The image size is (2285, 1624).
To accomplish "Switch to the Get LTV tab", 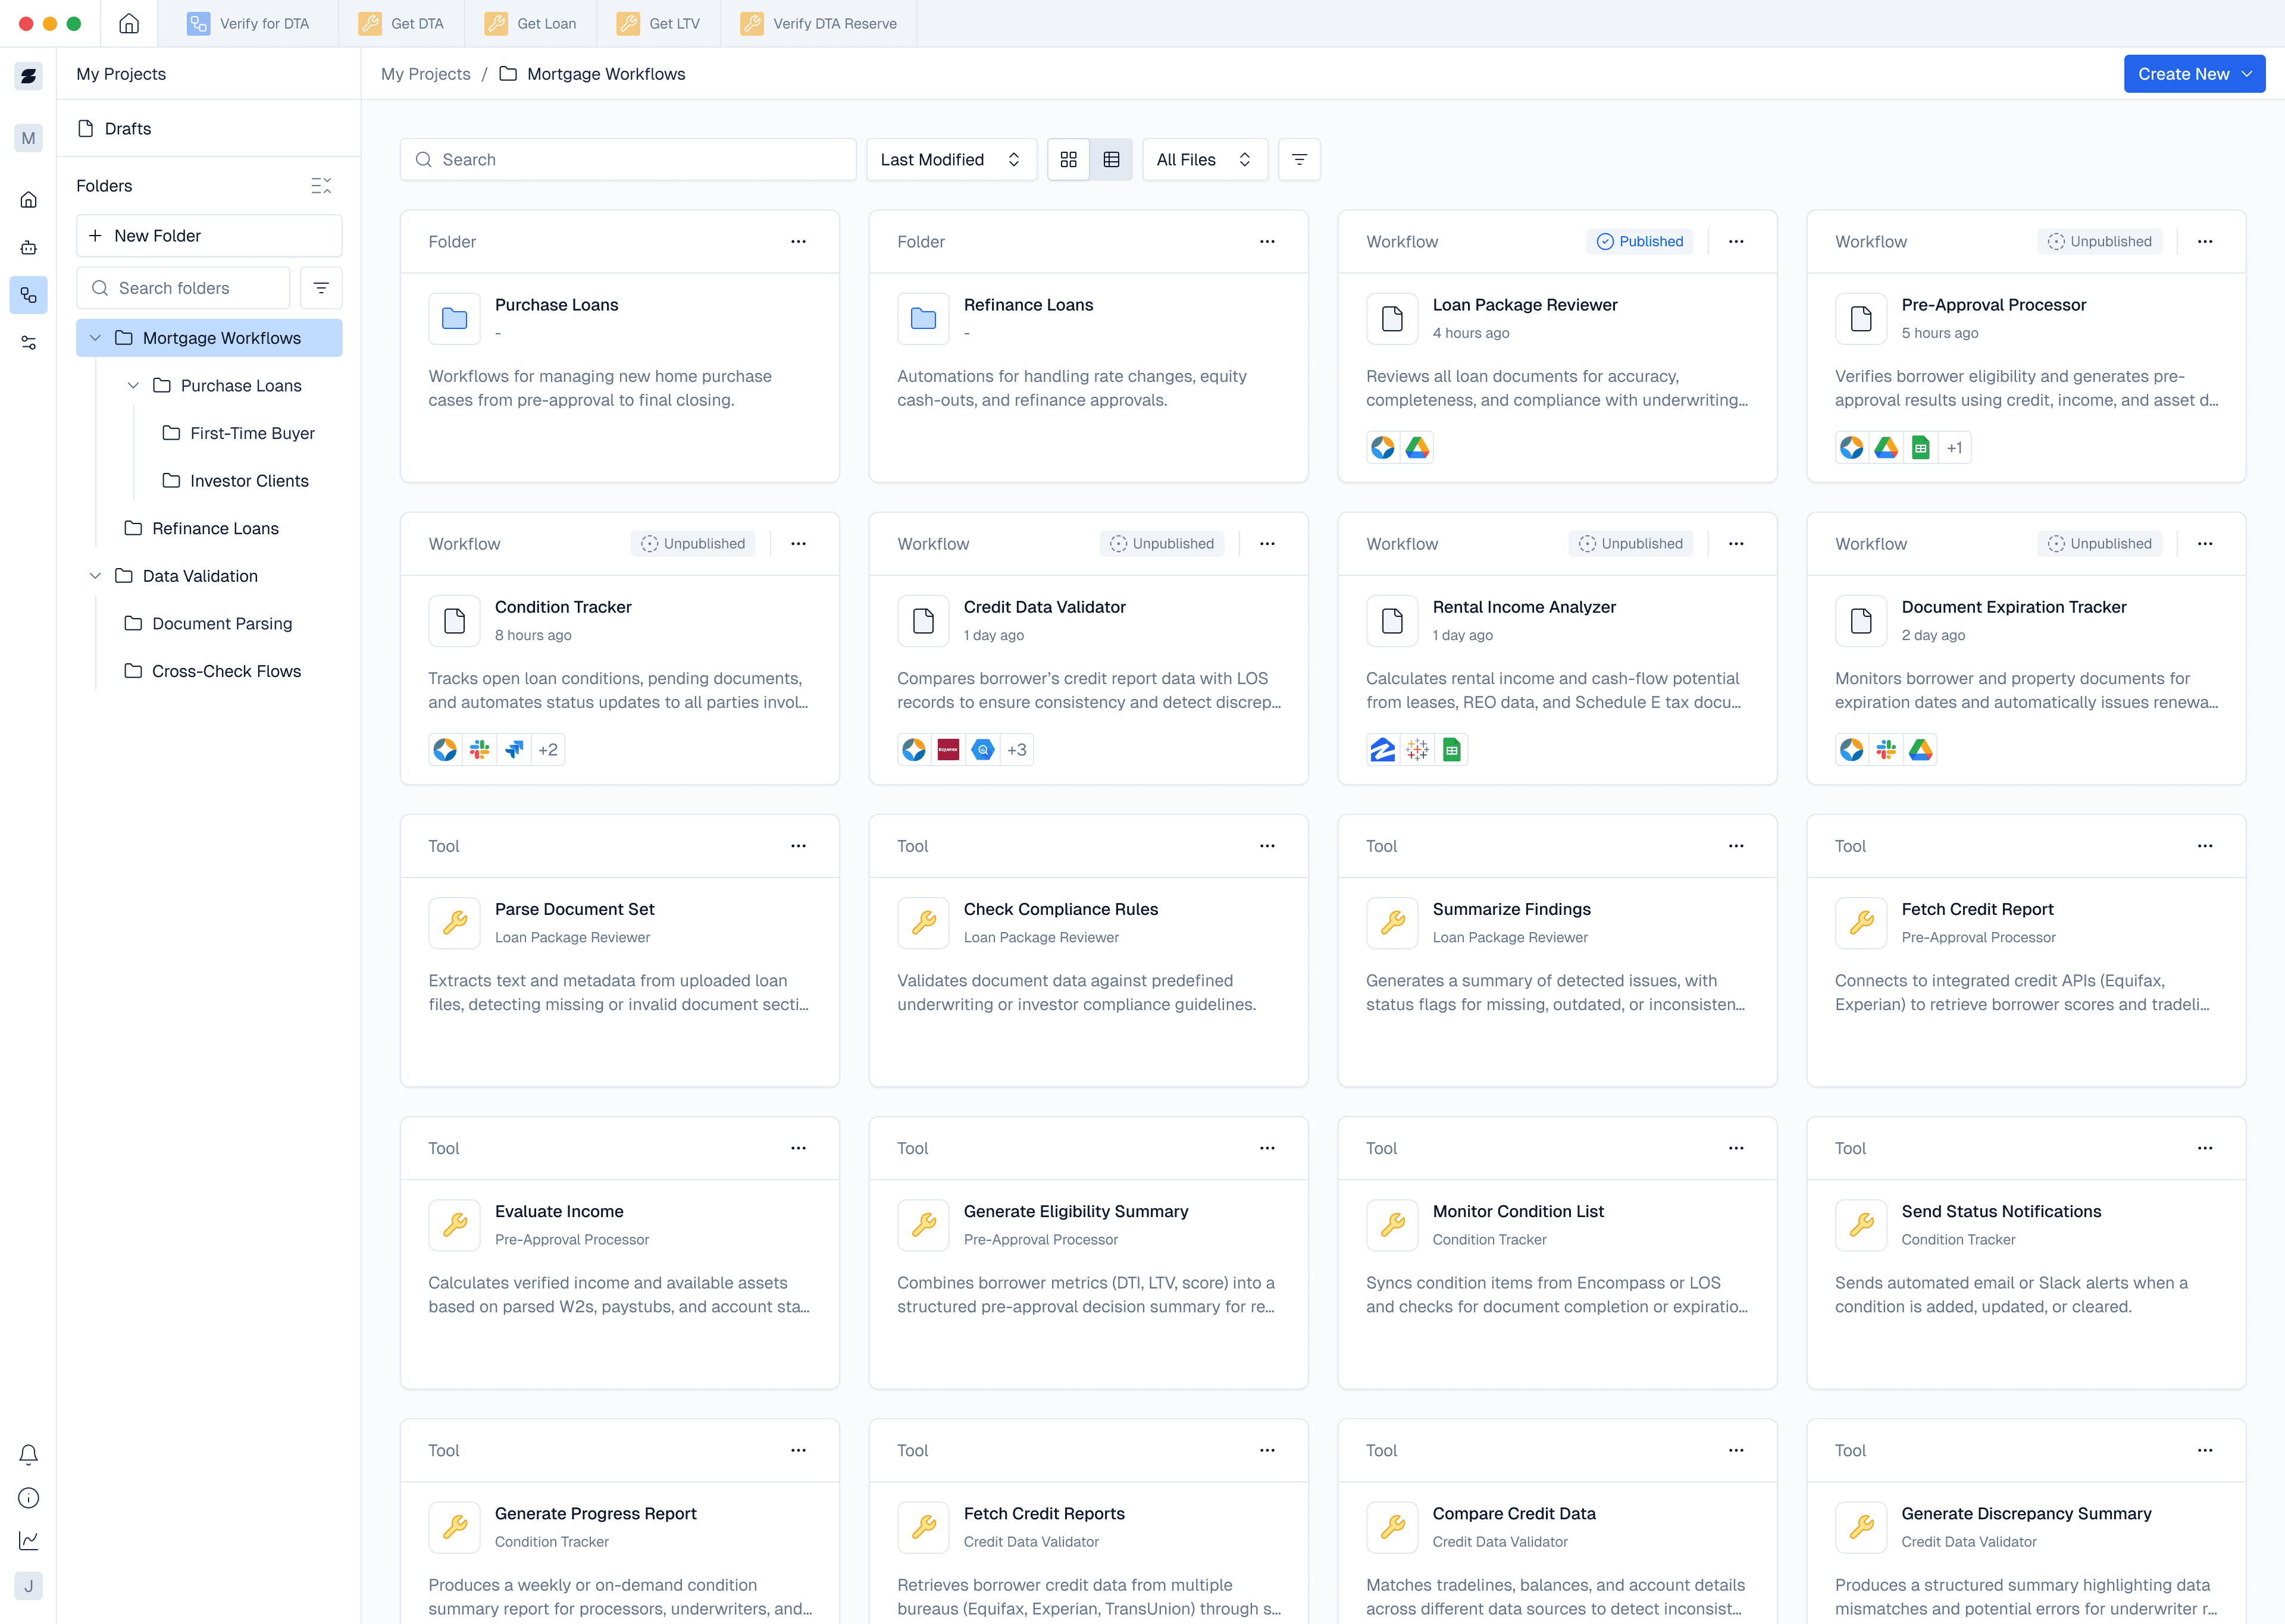I will pos(658,24).
